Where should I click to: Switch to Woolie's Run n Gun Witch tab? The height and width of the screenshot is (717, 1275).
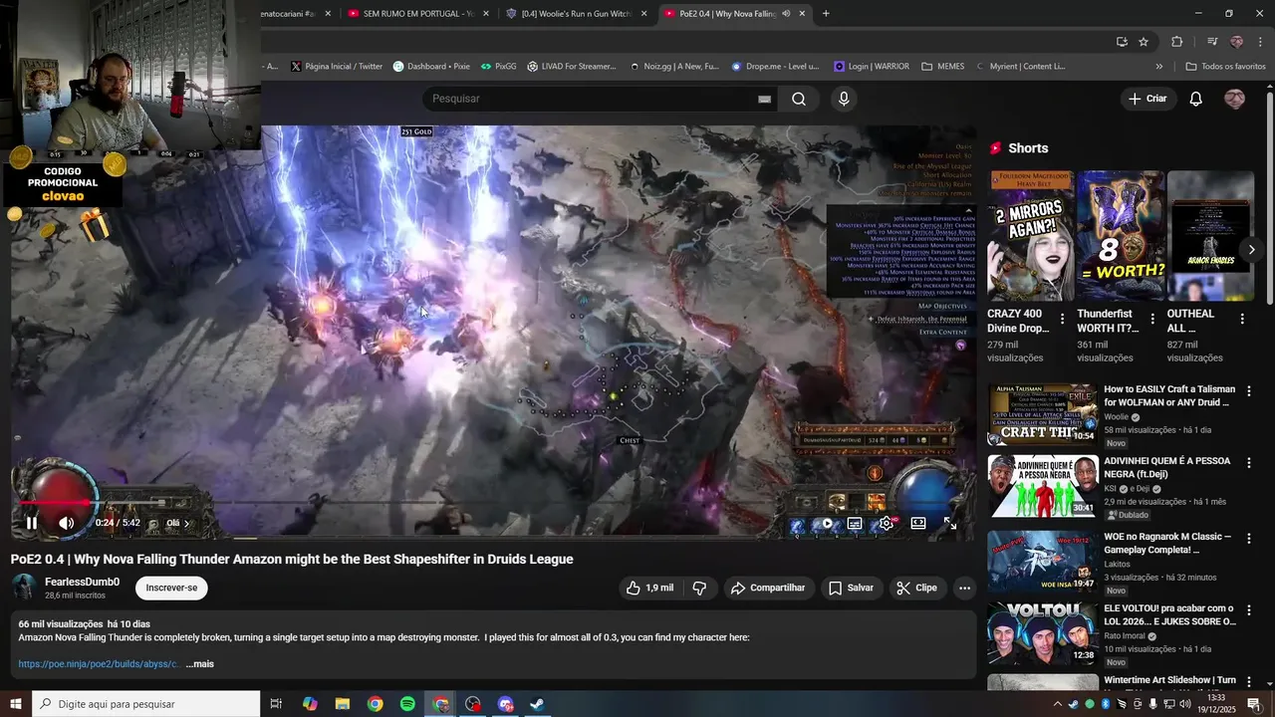click(577, 14)
